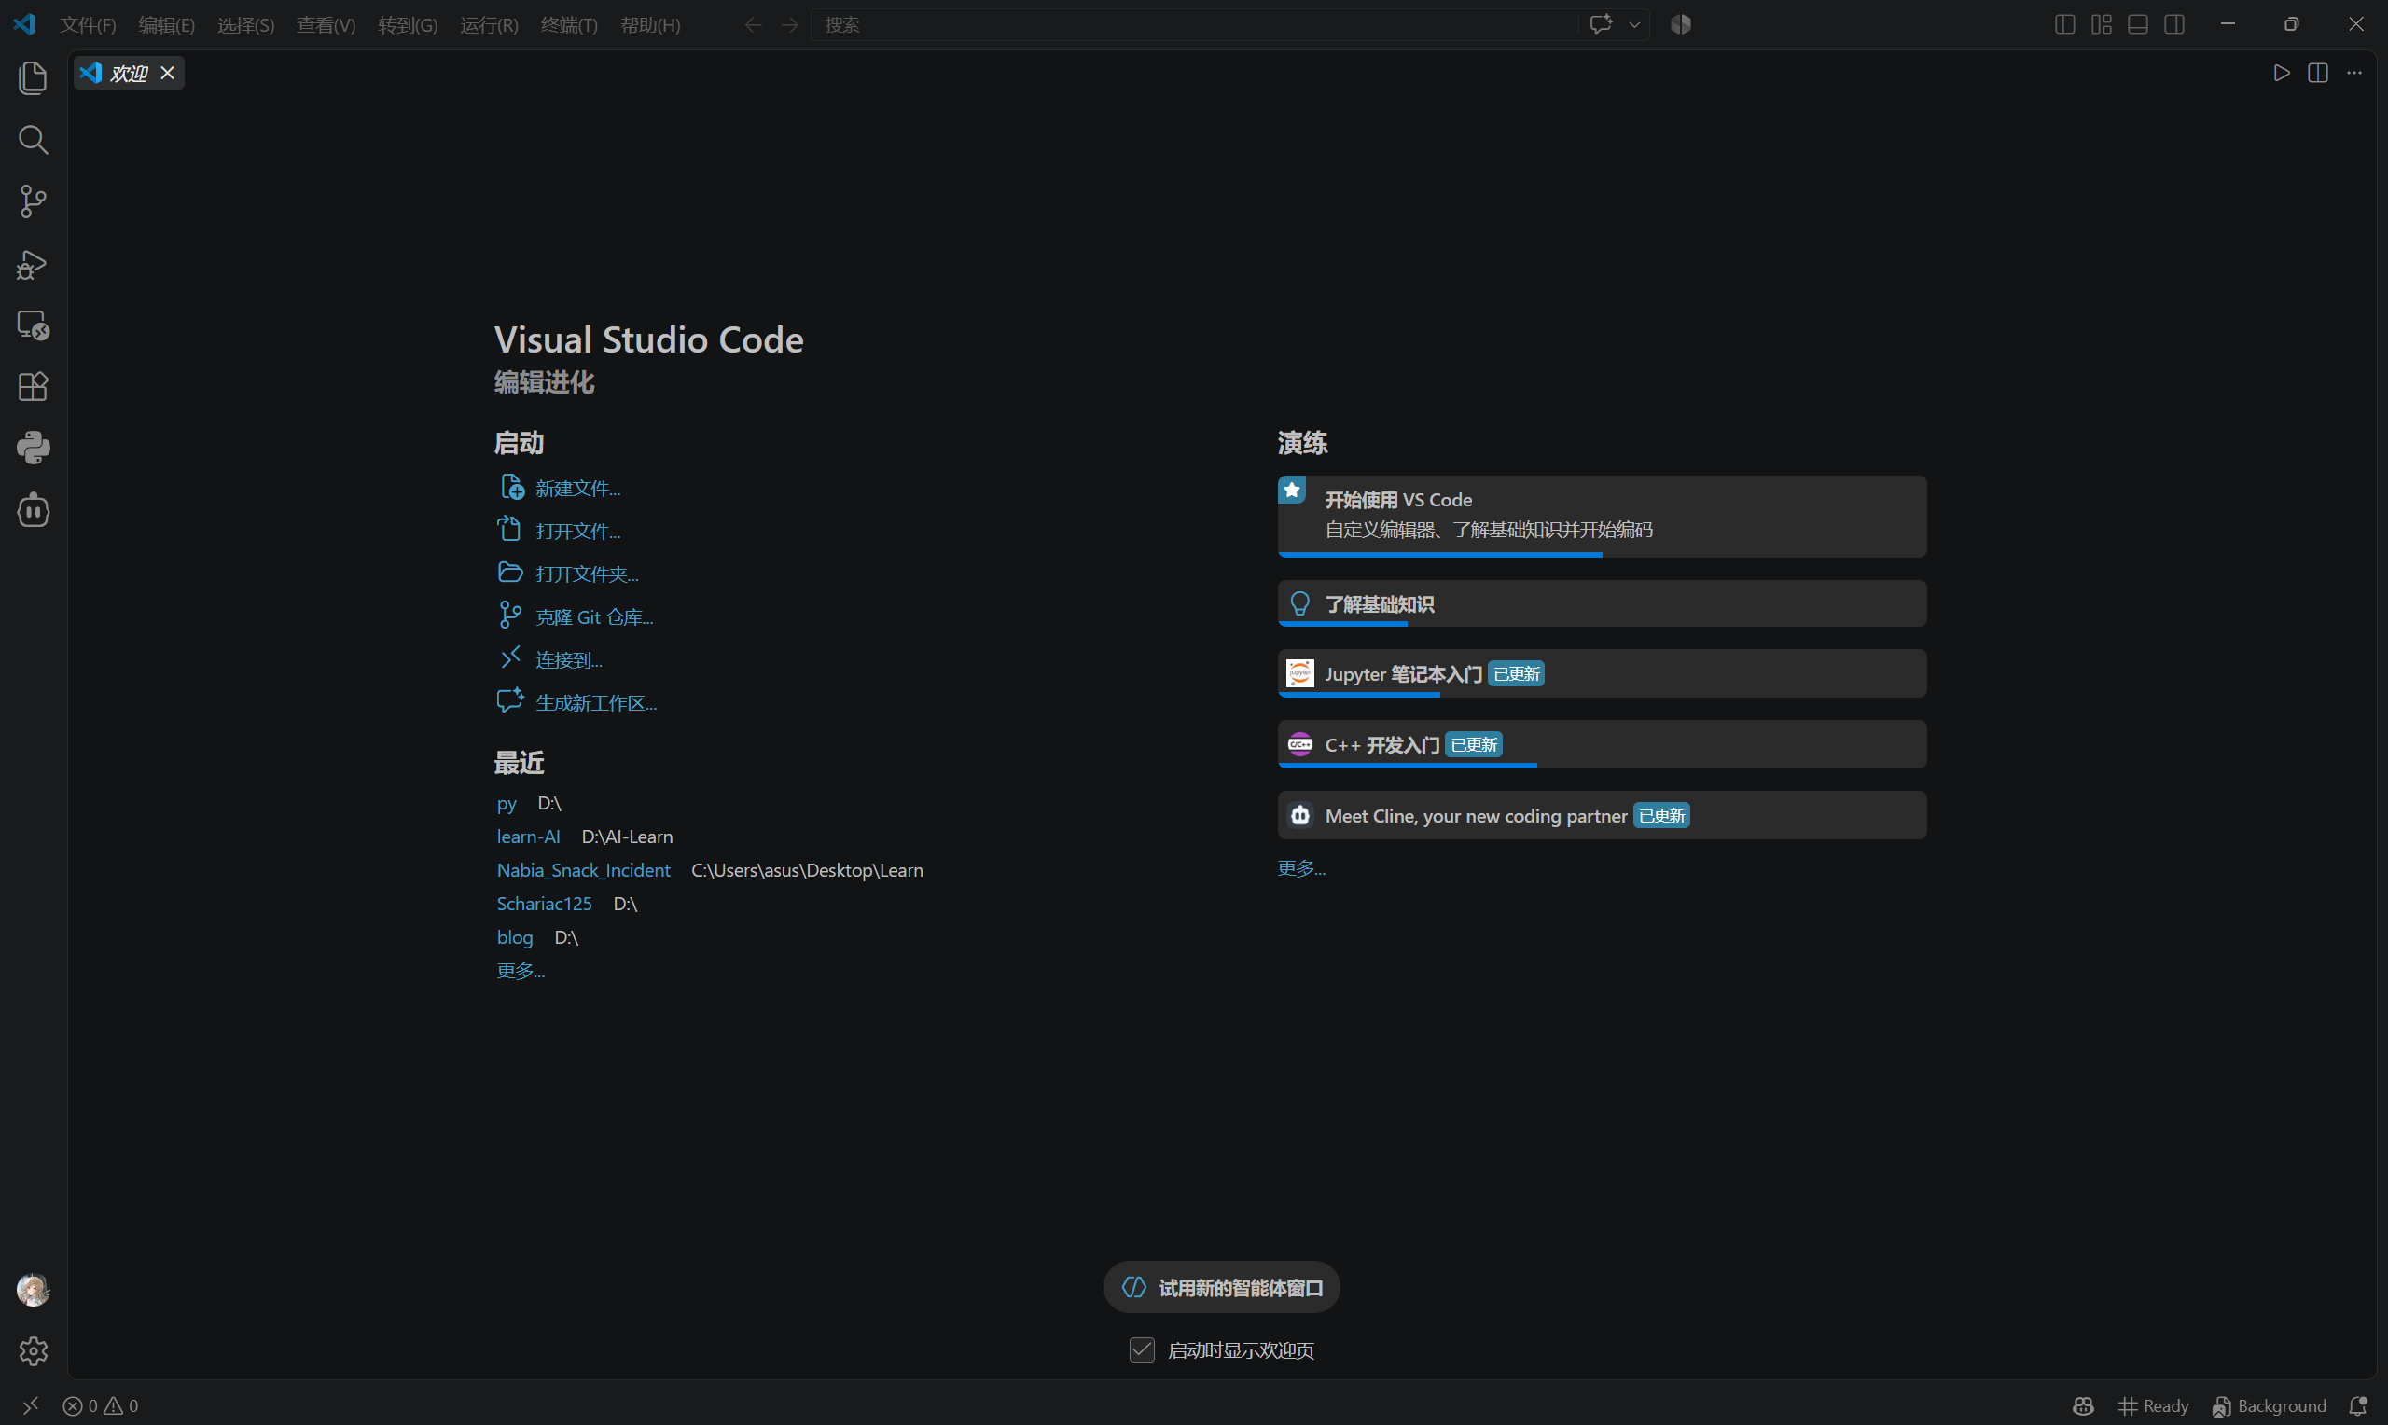Image resolution: width=2388 pixels, height=1425 pixels.
Task: Open the Accounts avatar menu
Action: (x=33, y=1290)
